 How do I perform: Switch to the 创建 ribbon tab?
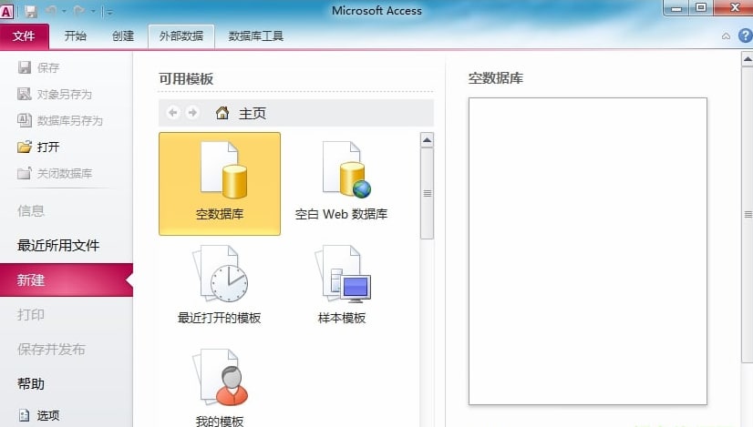click(x=123, y=36)
